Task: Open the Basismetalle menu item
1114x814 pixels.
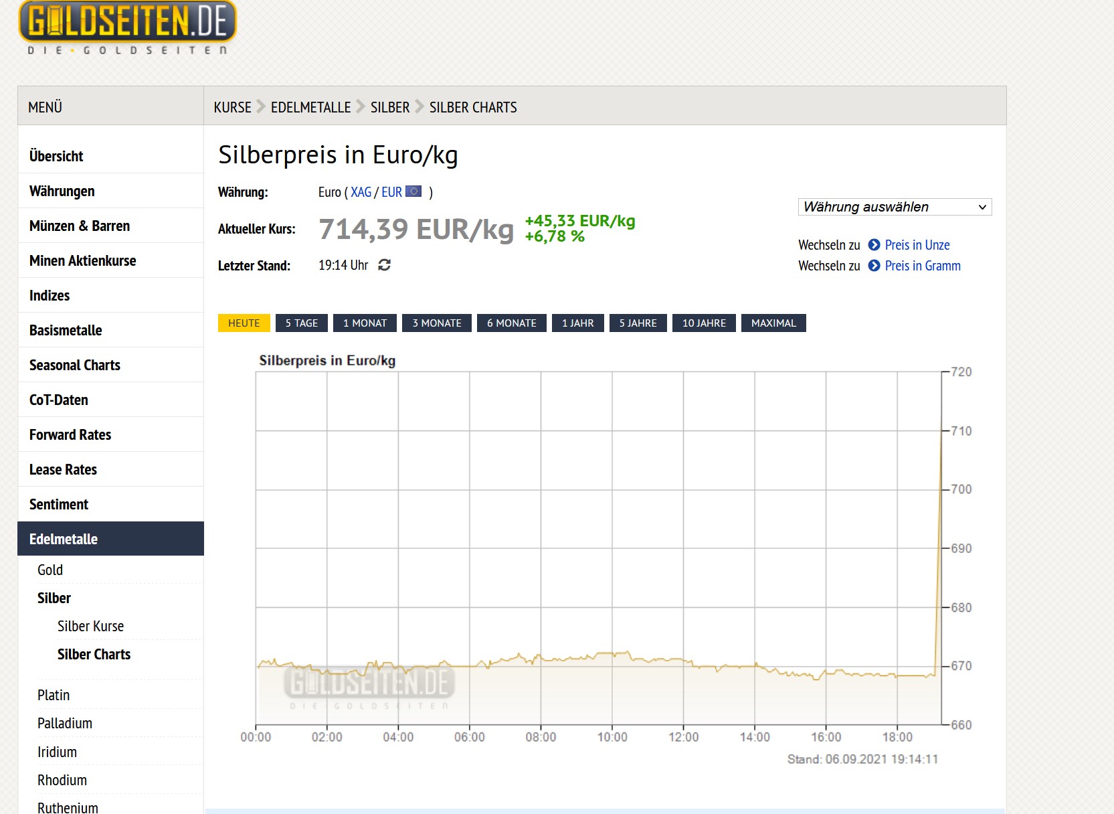Action: (x=110, y=330)
